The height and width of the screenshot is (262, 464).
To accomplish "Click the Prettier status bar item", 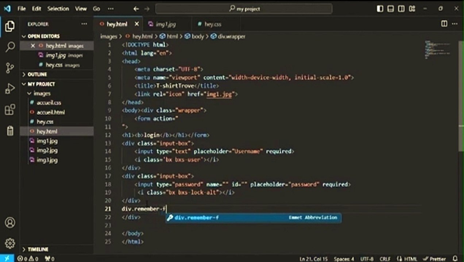I will pyautogui.click(x=435, y=259).
